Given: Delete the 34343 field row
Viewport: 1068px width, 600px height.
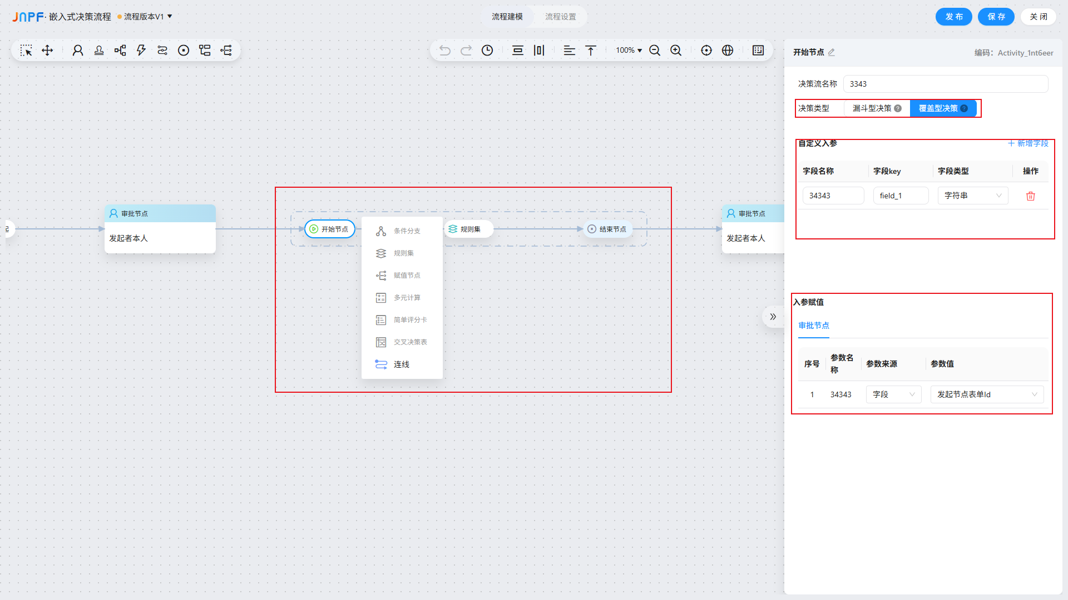Looking at the screenshot, I should (1030, 196).
